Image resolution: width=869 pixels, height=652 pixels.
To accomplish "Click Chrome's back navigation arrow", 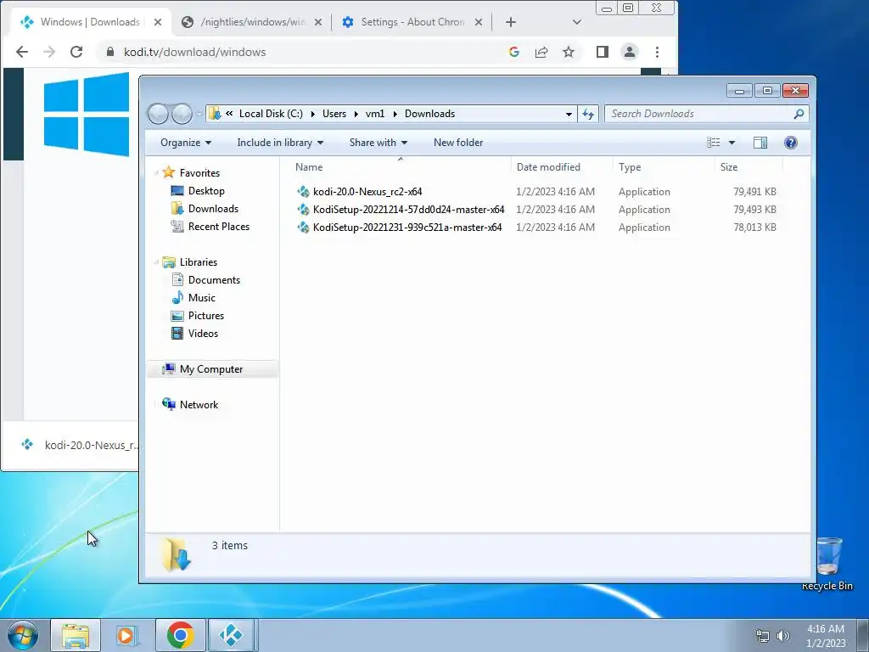I will coord(21,52).
